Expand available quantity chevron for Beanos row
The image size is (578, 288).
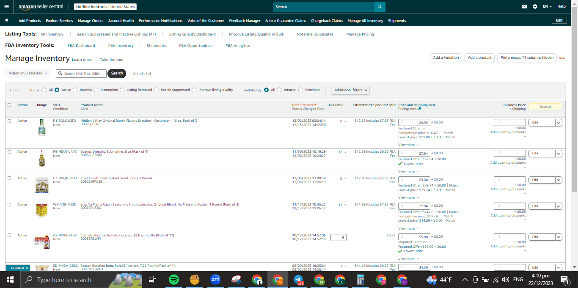click(x=346, y=152)
